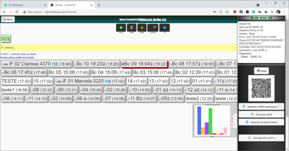Switch to the WhatsApp browser tab
Screen dimensions: 289x151
point(25,5)
